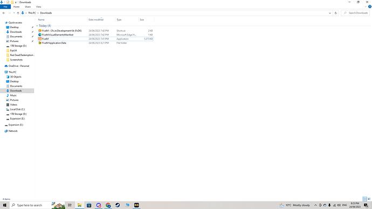Open Task View from the taskbar
This screenshot has width=372, height=209.
[x=70, y=205]
